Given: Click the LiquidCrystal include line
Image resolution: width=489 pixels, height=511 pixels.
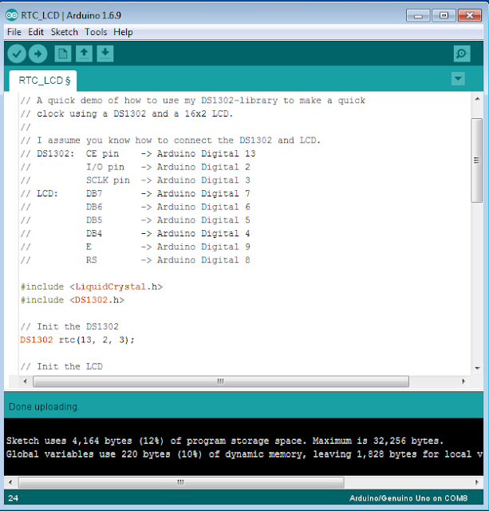Looking at the screenshot, I should point(92,287).
